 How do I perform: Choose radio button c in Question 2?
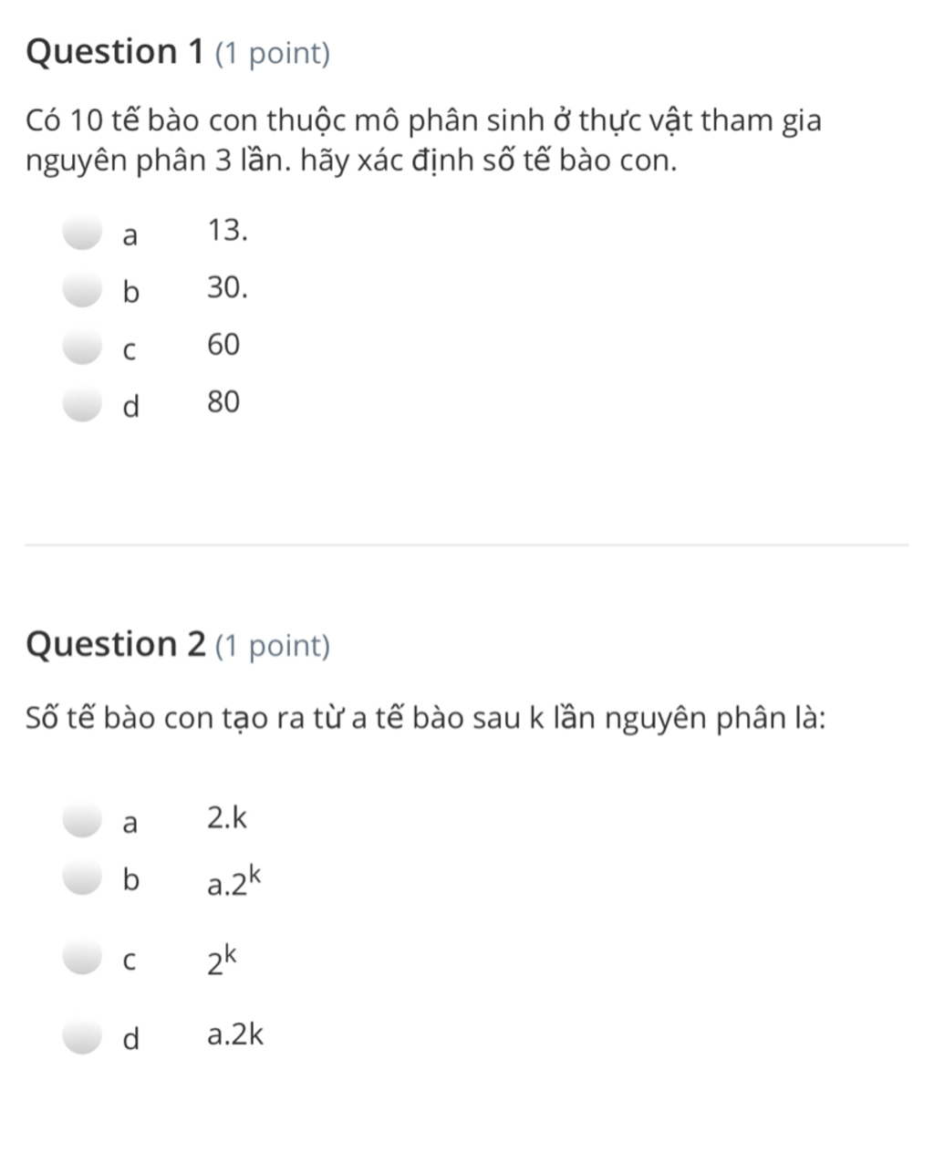[82, 959]
